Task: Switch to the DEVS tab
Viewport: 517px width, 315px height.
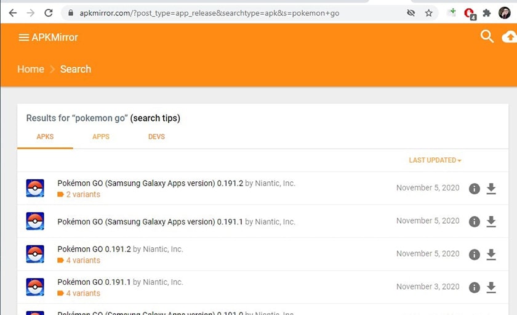Action: (156, 137)
